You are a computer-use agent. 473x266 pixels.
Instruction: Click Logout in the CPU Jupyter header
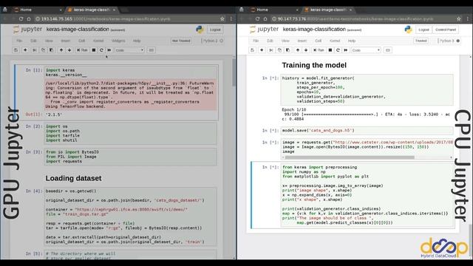pyautogui.click(x=423, y=30)
